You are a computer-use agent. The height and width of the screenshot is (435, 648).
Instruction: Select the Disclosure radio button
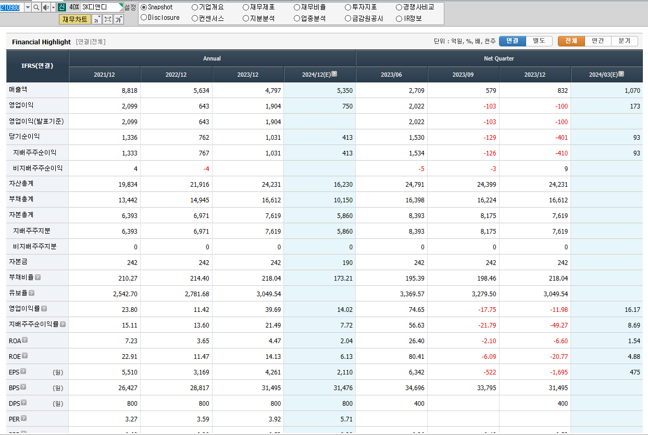(x=144, y=18)
